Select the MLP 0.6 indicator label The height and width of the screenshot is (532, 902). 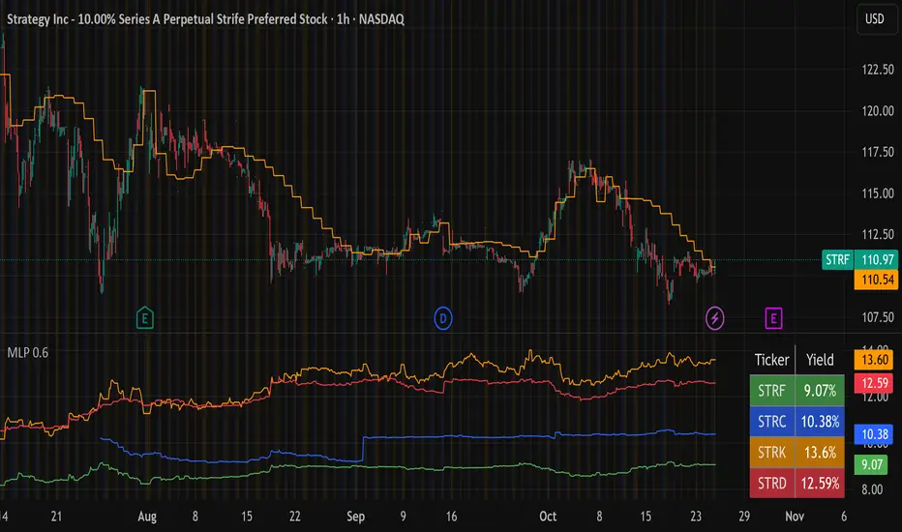(27, 352)
